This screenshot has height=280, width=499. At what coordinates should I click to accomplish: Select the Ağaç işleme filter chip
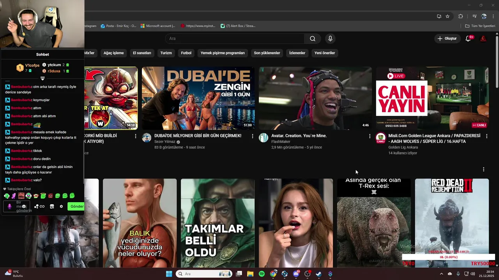(x=113, y=53)
